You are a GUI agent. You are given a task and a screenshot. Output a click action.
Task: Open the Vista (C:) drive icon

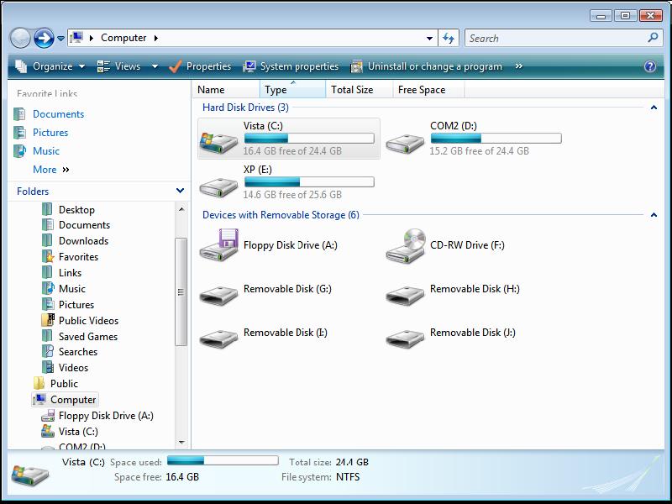(x=218, y=142)
